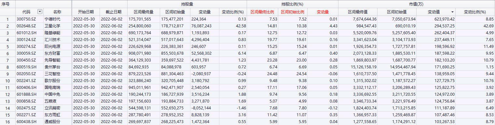Click the negative value -2,080,937
Image resolution: width=495 pixels, height=125 pixels.
tap(201, 74)
